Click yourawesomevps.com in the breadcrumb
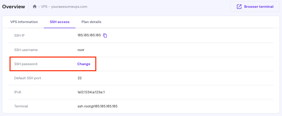This screenshot has height=116, width=282. point(69,7)
